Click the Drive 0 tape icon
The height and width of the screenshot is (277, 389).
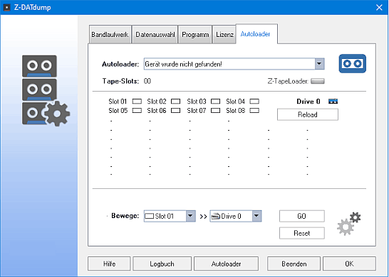[333, 101]
